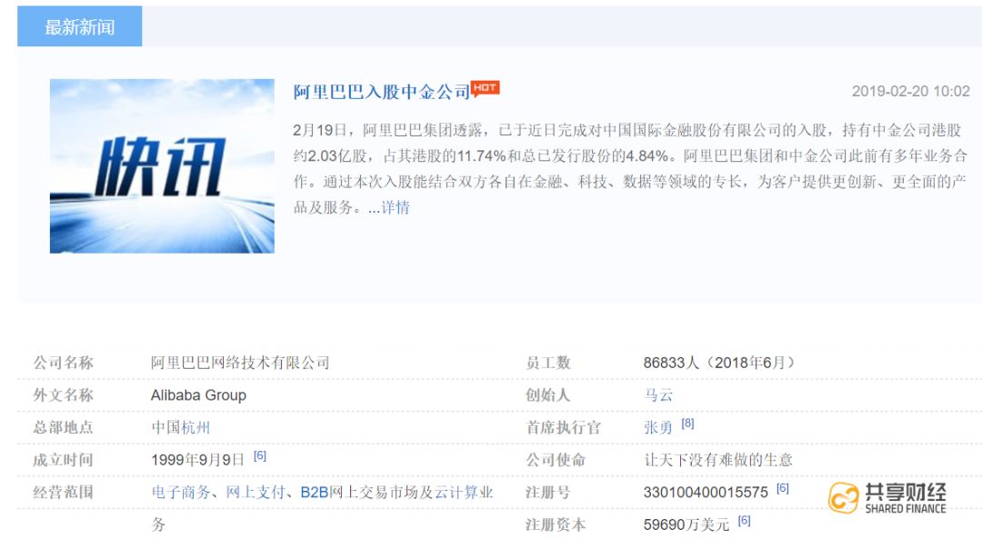
Task: Open the 快讯 news thumbnail image
Action: click(162, 166)
